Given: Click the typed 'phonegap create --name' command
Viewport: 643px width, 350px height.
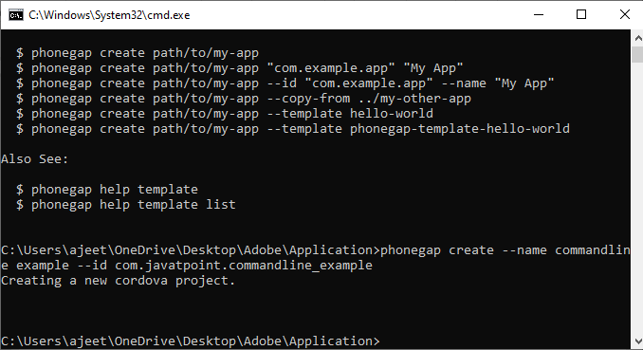Looking at the screenshot, I should pos(464,250).
